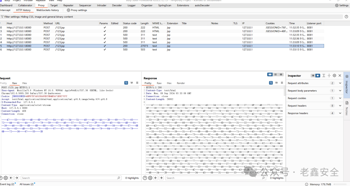This screenshot has width=350, height=186.
Task: Open the help icon beside filter bar
Action: [x=346, y=16]
